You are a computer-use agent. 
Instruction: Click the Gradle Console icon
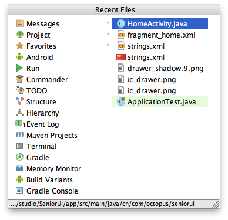[x=19, y=191]
